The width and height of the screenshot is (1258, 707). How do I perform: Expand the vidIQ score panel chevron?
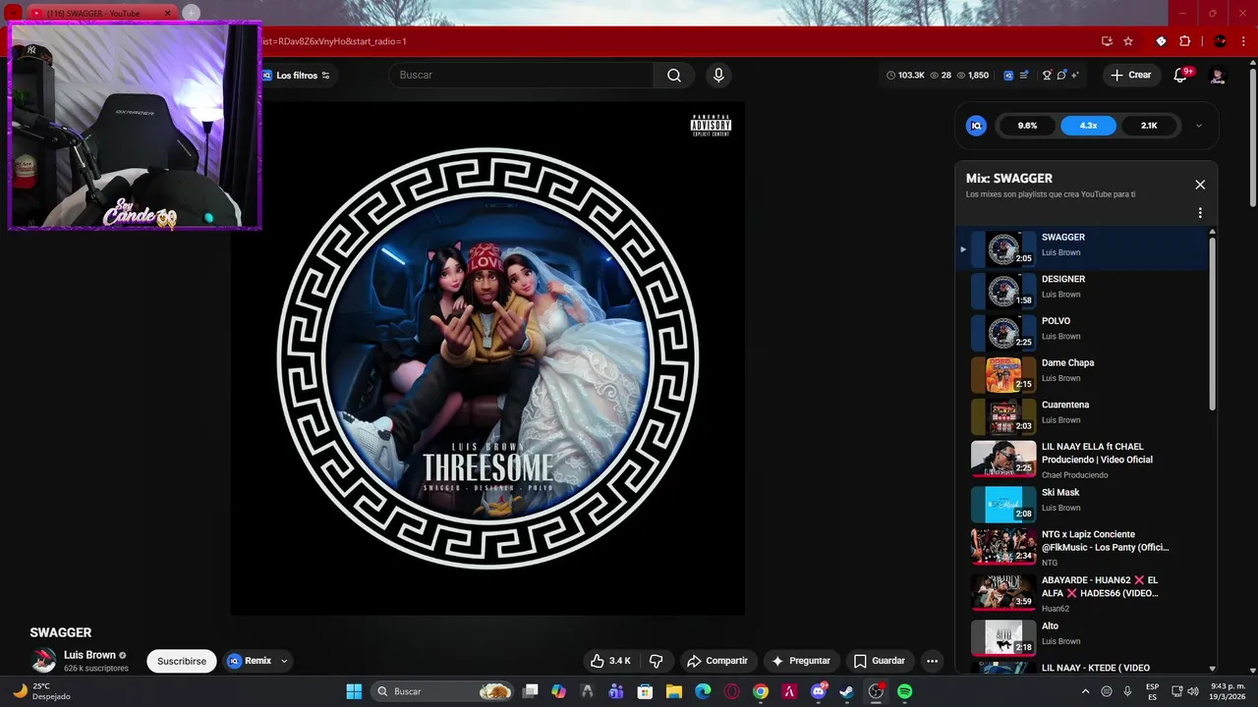(1199, 126)
